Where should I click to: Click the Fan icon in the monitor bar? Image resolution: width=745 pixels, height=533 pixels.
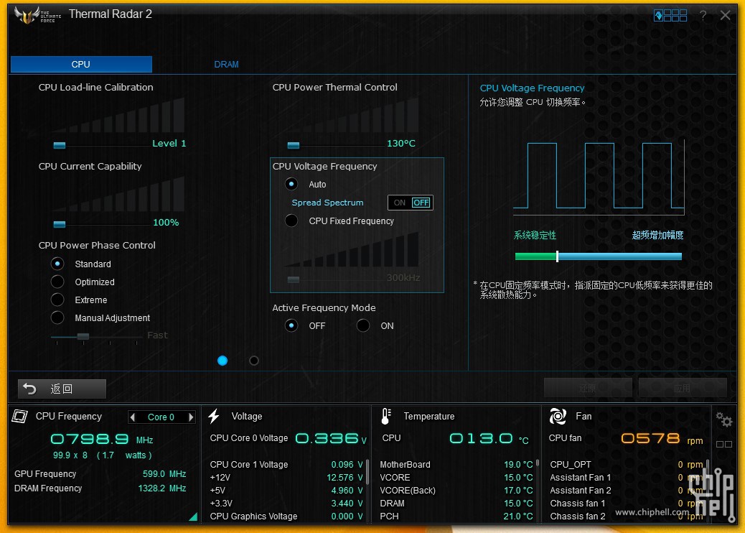pyautogui.click(x=558, y=416)
